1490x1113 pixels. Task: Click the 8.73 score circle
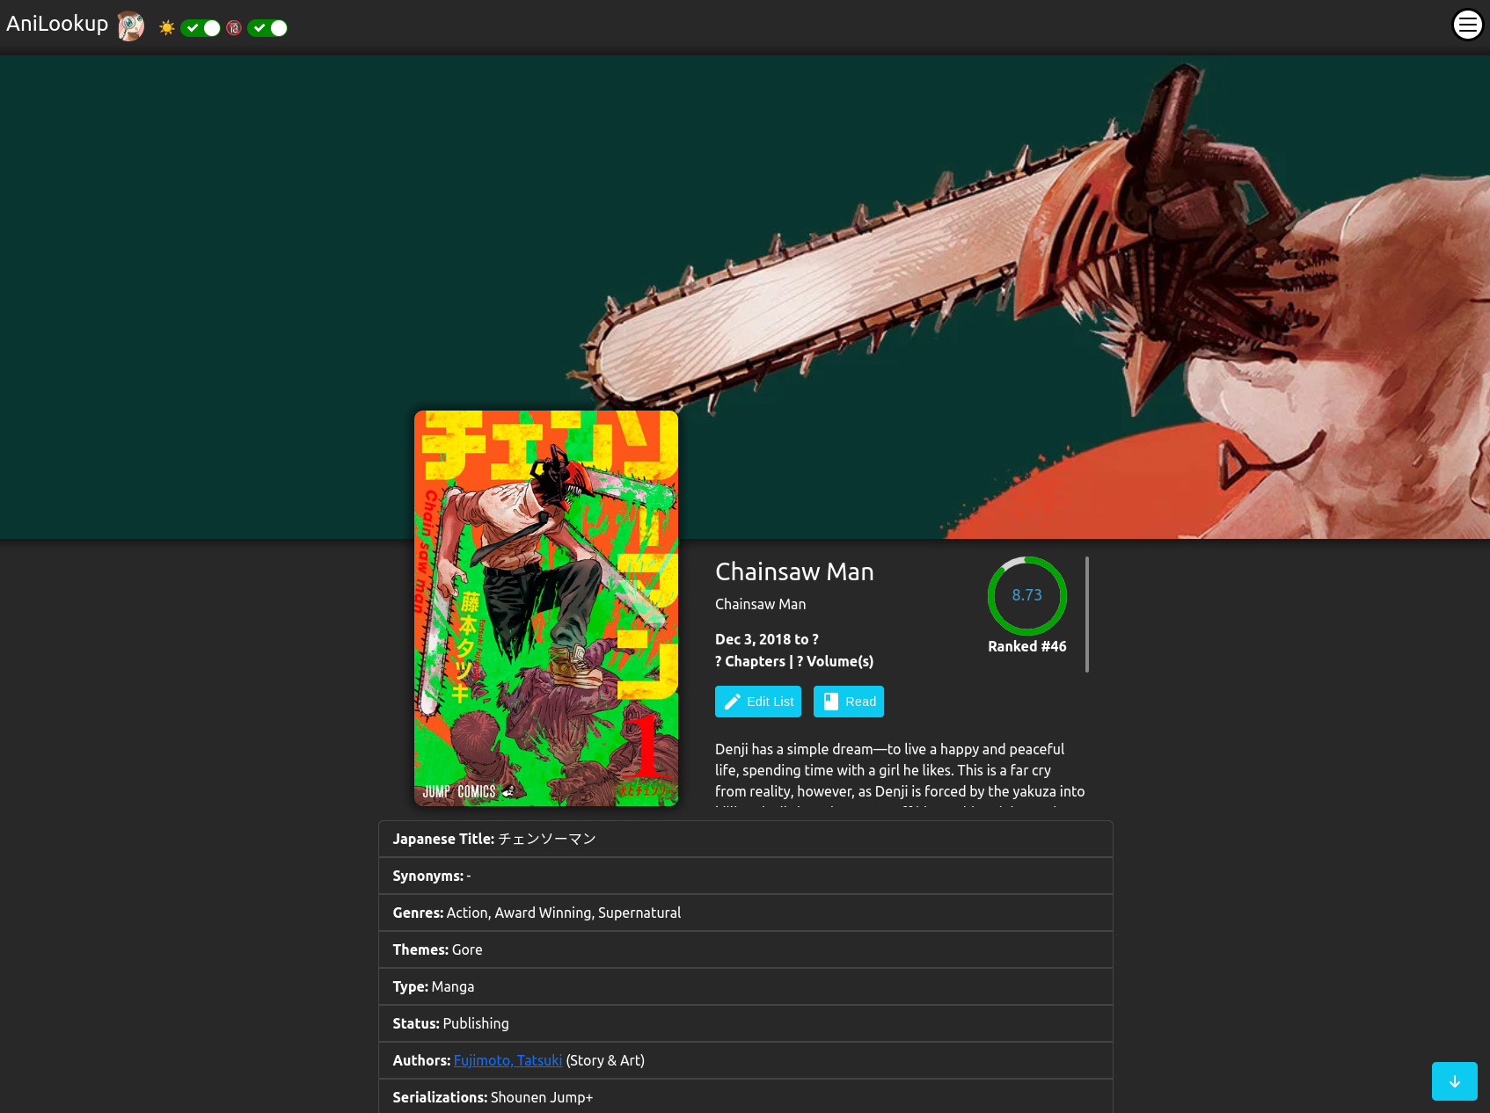[1027, 596]
